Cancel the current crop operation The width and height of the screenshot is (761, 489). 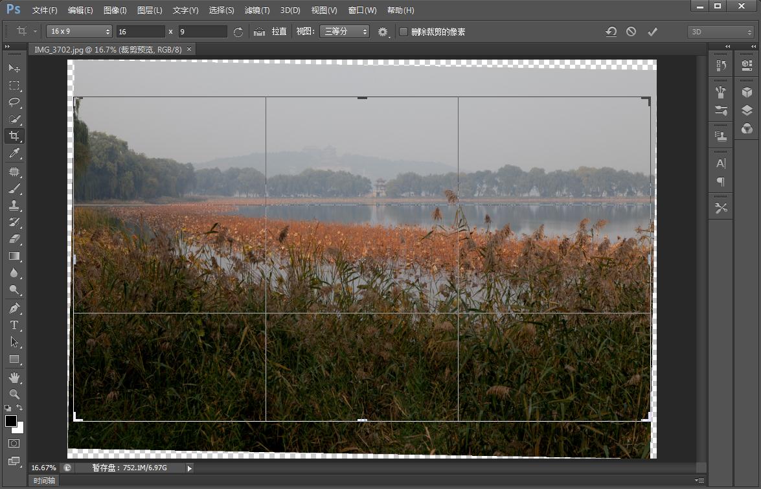click(x=631, y=32)
